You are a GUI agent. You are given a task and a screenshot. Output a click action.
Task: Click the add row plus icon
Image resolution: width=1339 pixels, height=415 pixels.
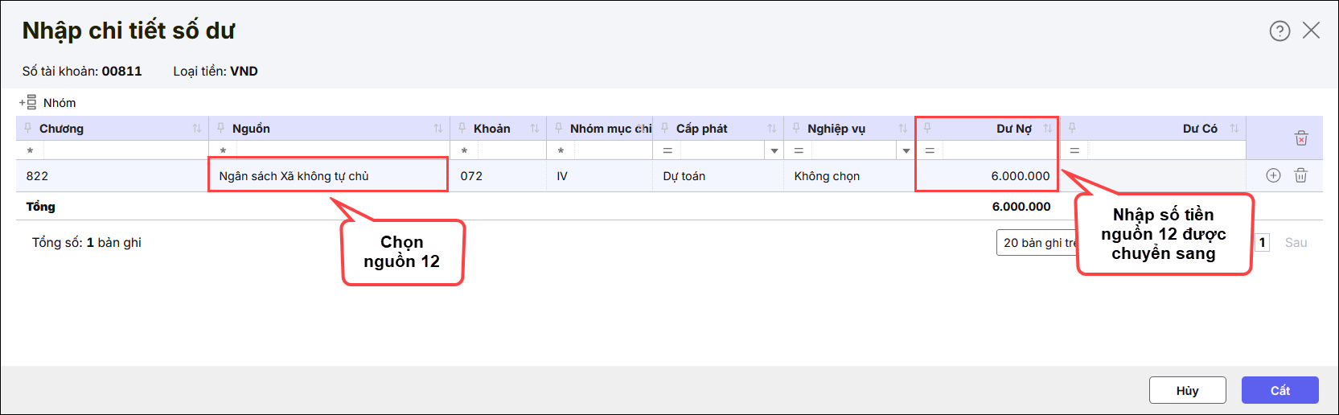point(1273,175)
